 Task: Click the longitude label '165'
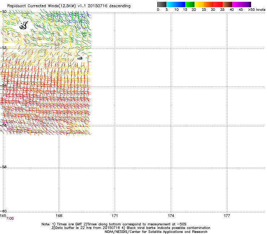click(x=3, y=216)
